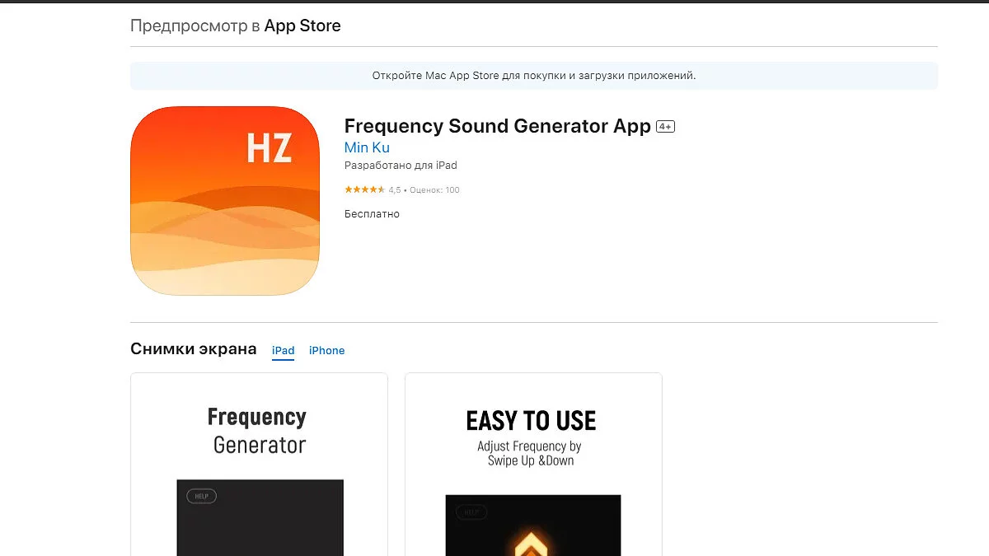
Task: Click the 'Оценок: 100' rating count
Action: click(x=434, y=190)
